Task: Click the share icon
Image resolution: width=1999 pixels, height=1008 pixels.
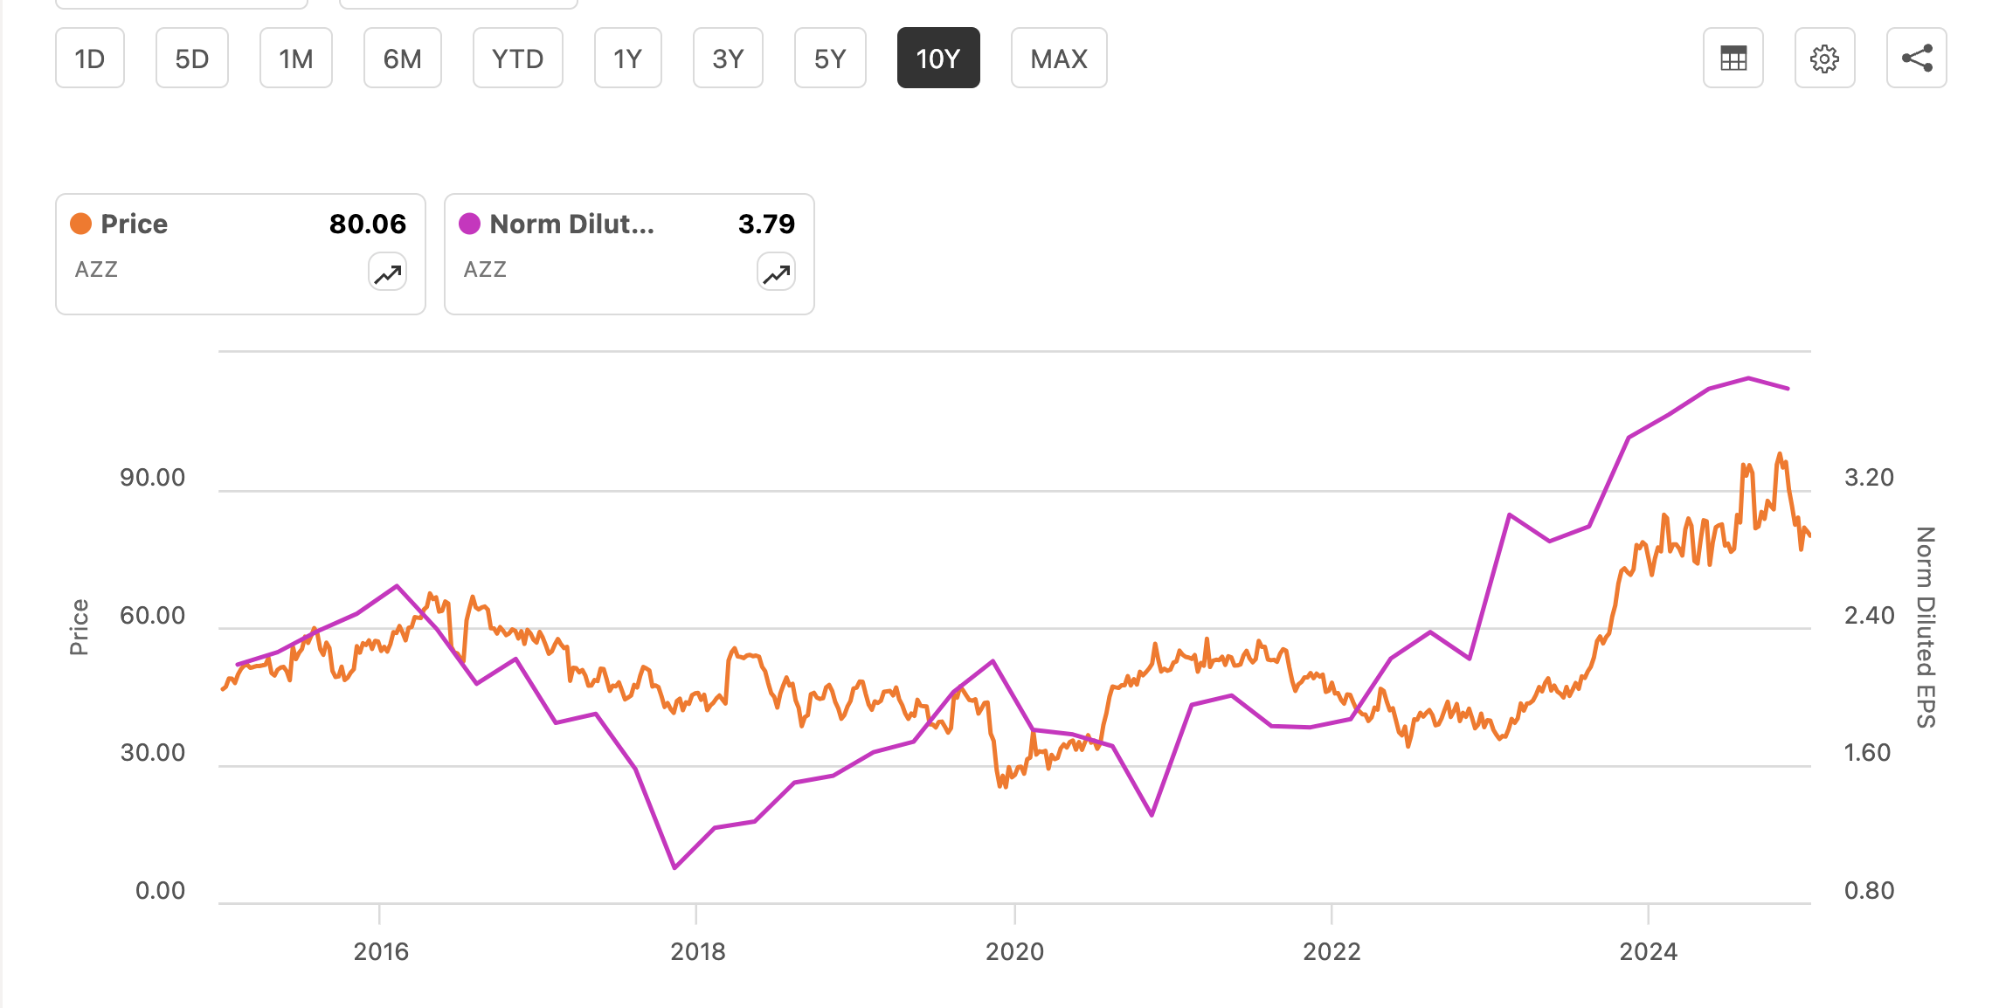Action: pyautogui.click(x=1916, y=58)
